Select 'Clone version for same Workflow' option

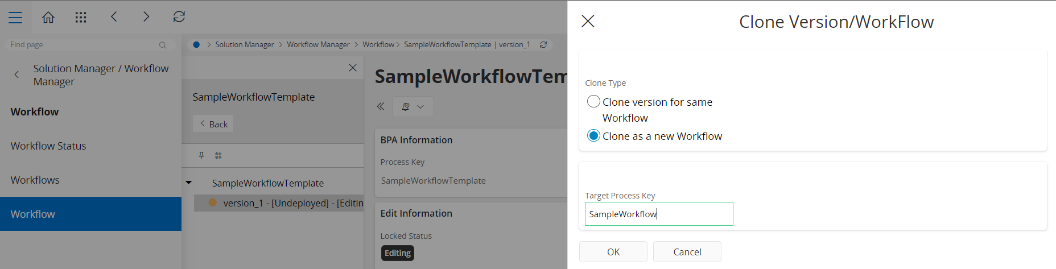click(593, 102)
